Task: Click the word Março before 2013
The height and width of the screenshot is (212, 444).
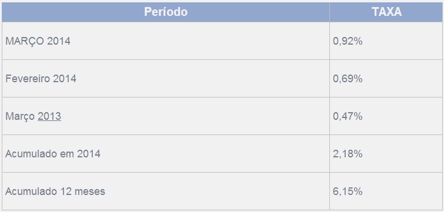Action: pyautogui.click(x=20, y=116)
